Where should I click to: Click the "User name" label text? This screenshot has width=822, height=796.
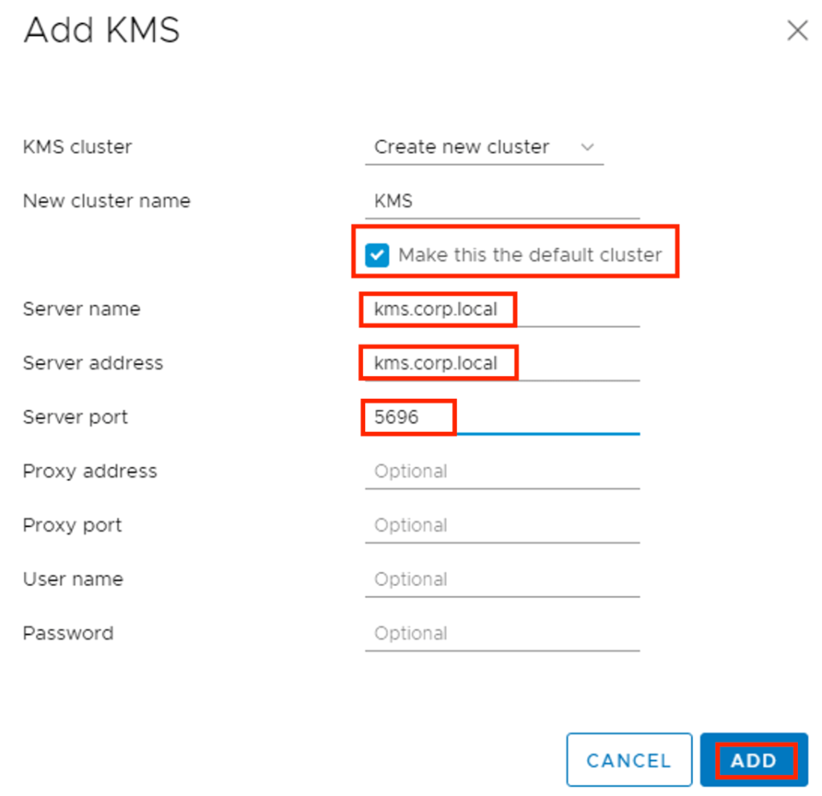click(x=73, y=579)
